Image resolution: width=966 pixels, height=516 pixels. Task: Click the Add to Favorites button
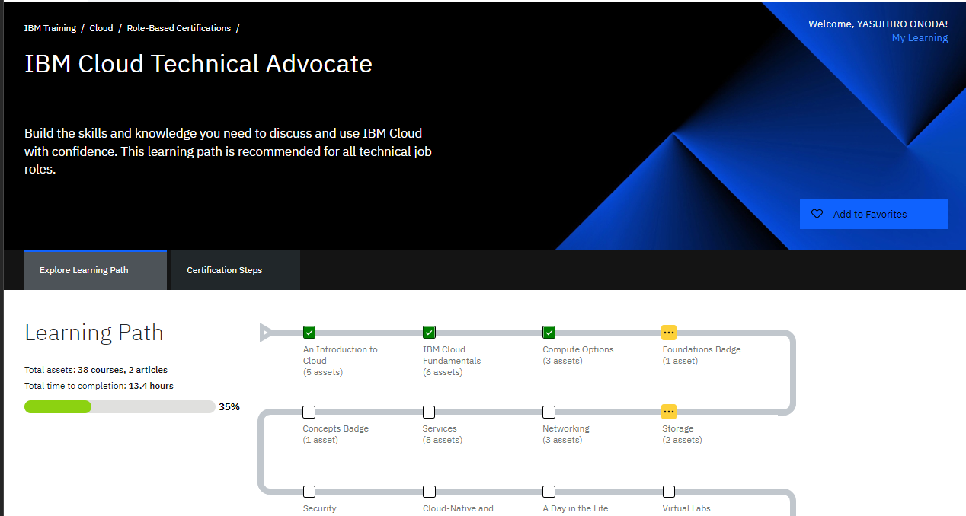click(x=873, y=214)
